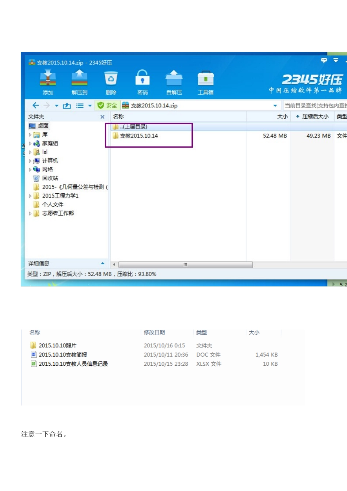The width and height of the screenshot is (347, 491).
Task: Open navigation history dropdown arrow
Action: [x=57, y=106]
